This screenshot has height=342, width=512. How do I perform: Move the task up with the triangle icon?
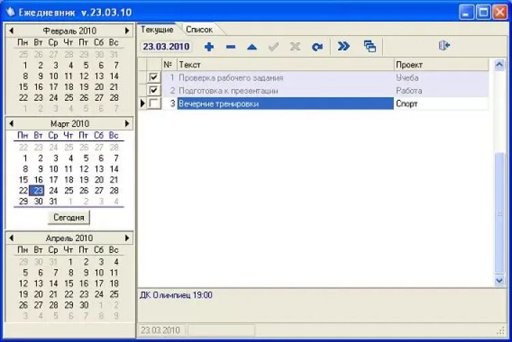252,47
